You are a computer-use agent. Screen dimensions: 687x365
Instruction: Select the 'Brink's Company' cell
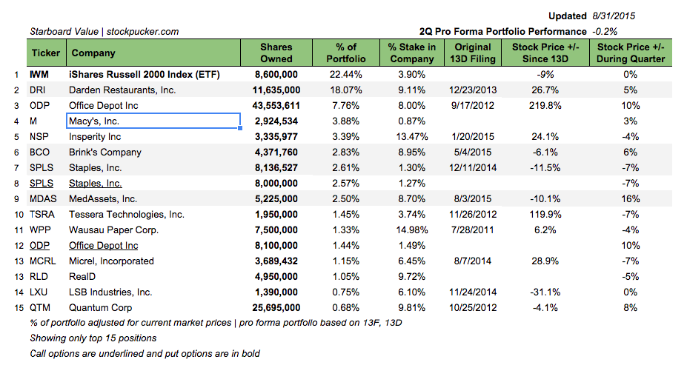(x=105, y=153)
